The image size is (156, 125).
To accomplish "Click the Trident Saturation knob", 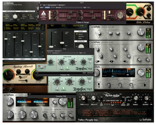I will 111,18.
